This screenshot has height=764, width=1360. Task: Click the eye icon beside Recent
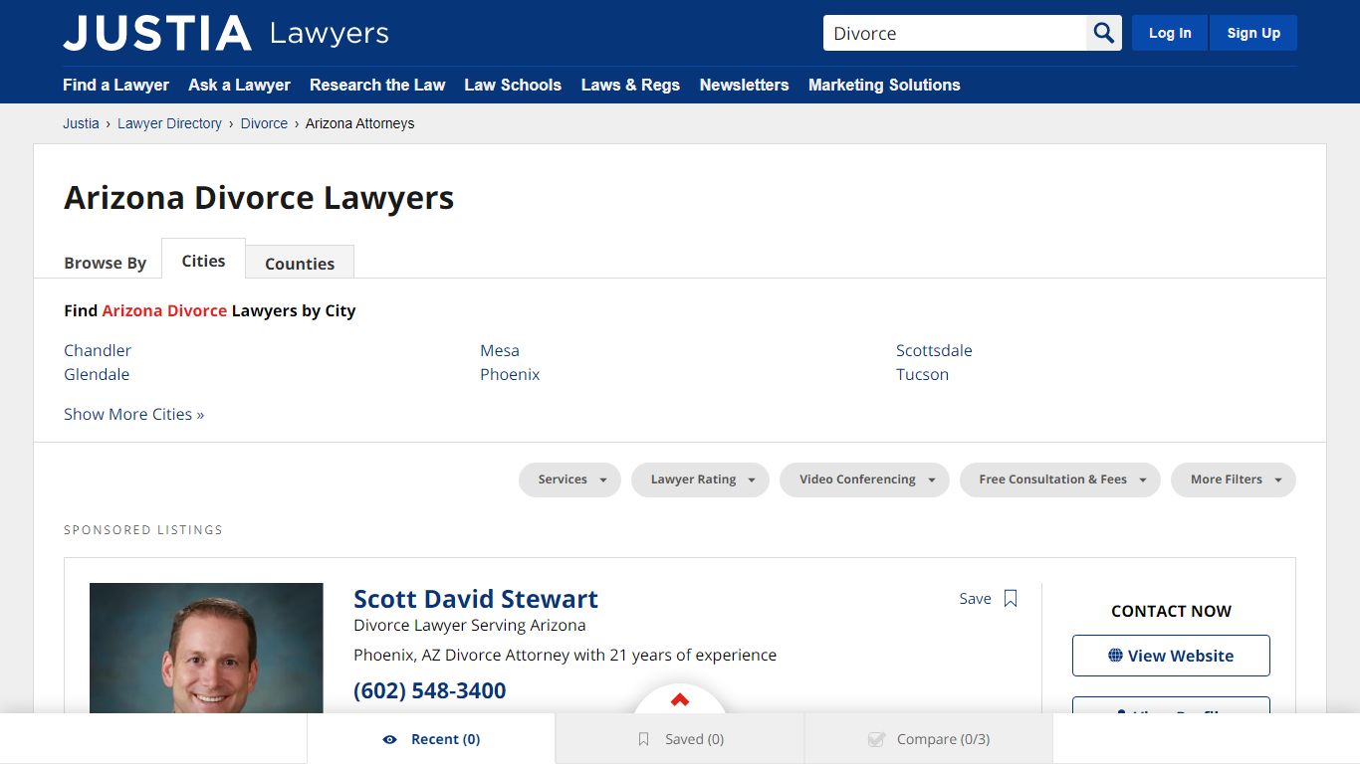[x=389, y=739]
